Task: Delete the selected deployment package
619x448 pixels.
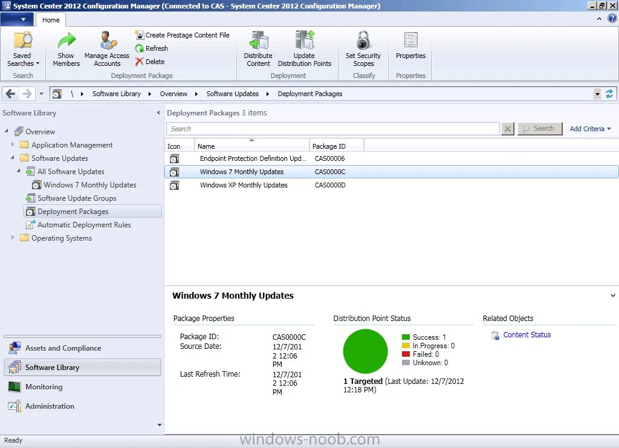Action: 150,62
